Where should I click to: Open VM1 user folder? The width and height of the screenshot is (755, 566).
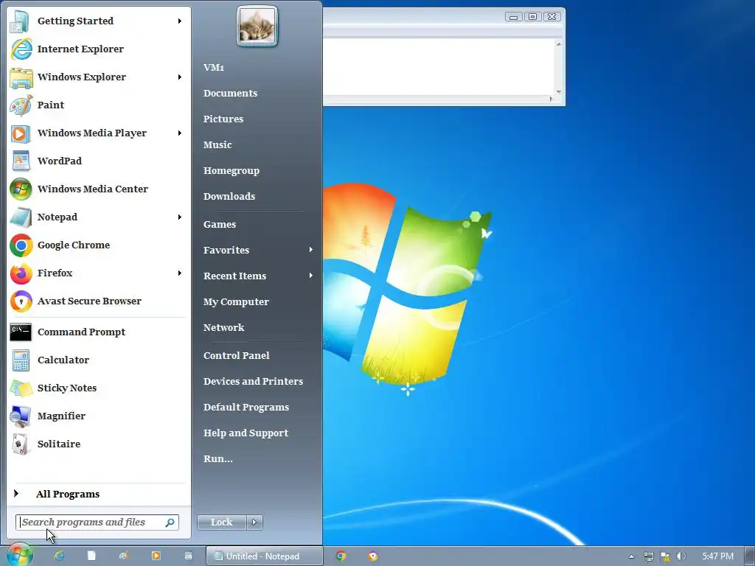214,67
